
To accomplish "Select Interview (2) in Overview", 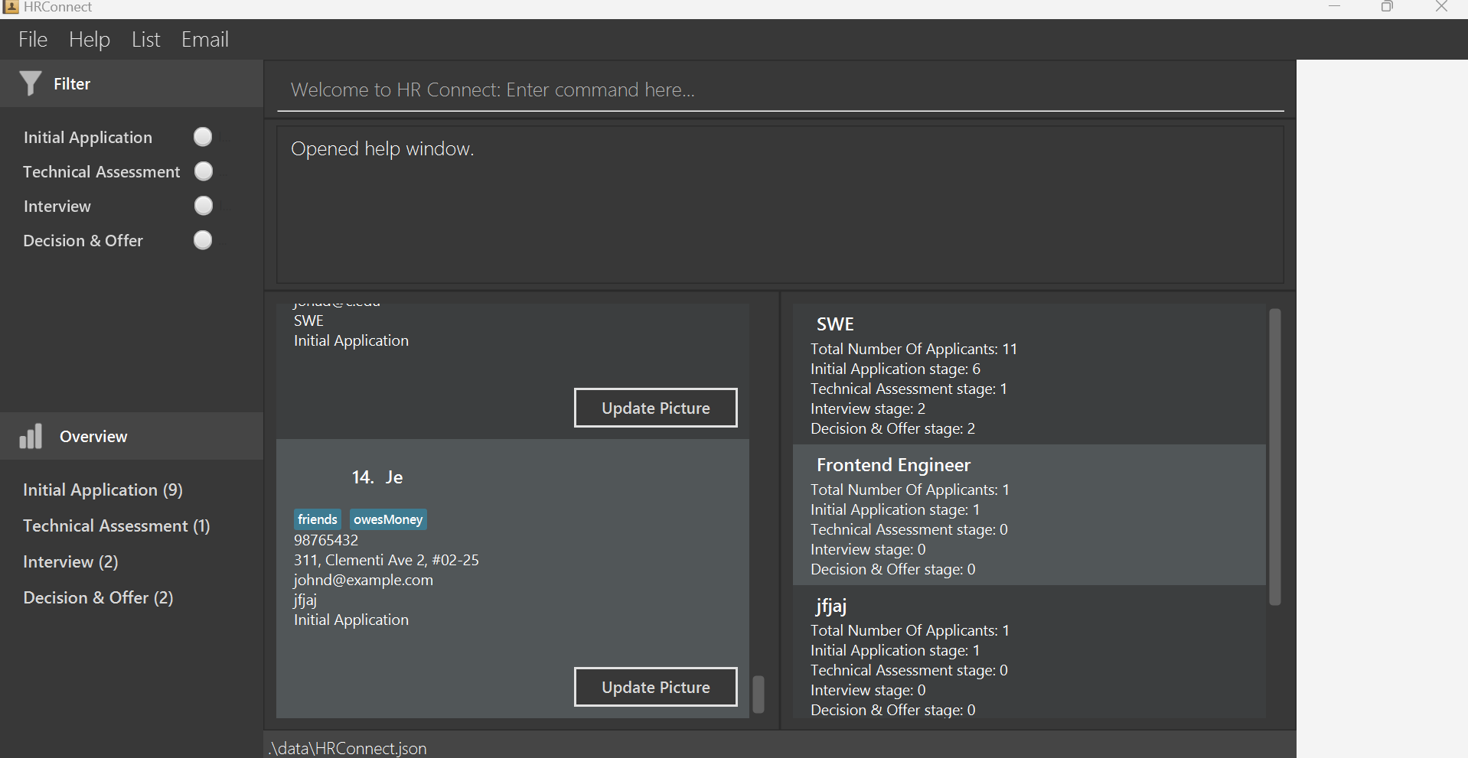I will [x=70, y=561].
